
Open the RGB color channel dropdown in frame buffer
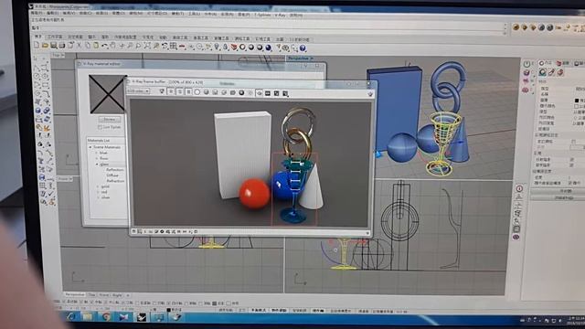tap(138, 91)
